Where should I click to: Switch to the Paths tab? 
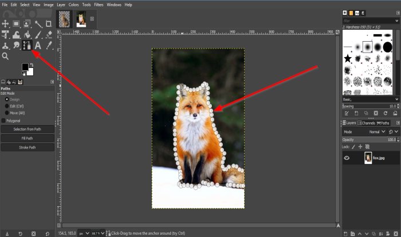(383, 123)
